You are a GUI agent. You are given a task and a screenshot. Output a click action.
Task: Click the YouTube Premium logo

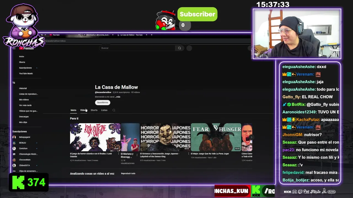(26, 48)
